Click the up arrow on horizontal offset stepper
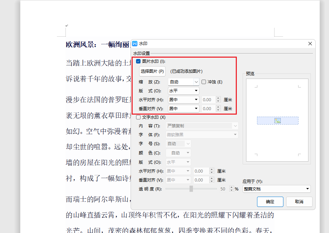 pos(218,98)
